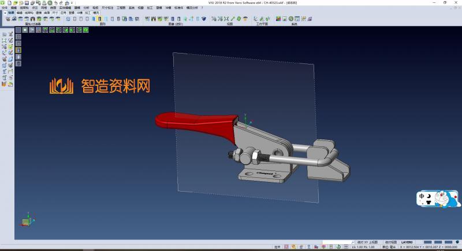Click the first blue swatch beside LAYER0

click(x=427, y=242)
